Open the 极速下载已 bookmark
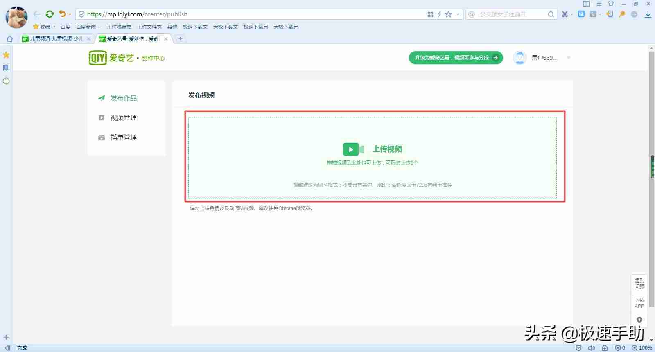 tap(256, 27)
